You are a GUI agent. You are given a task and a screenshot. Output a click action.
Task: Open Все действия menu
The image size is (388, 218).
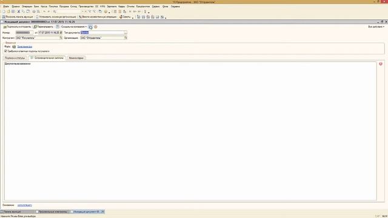(x=376, y=27)
